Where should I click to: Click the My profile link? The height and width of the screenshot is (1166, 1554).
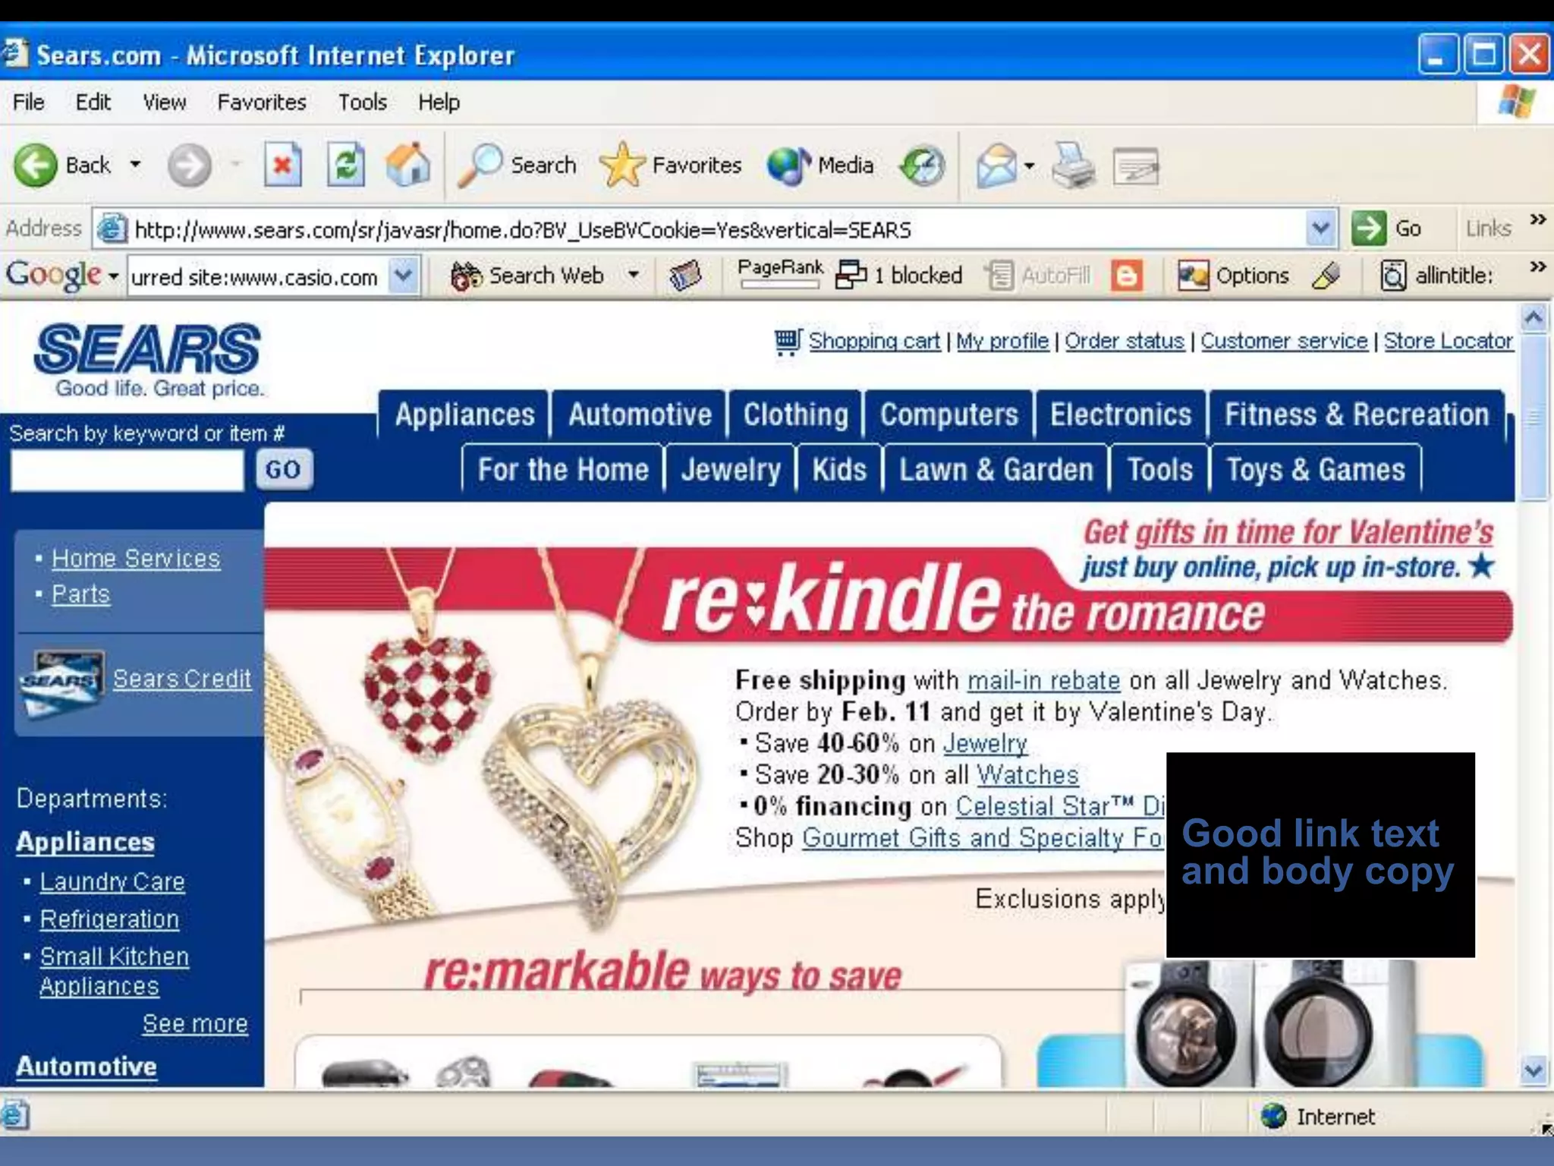[x=1002, y=342]
